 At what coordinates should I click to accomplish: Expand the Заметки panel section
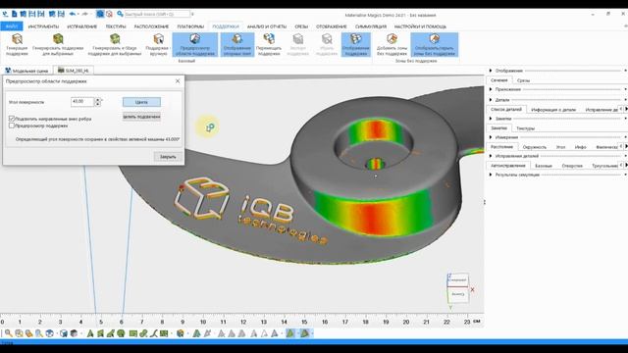(x=491, y=119)
